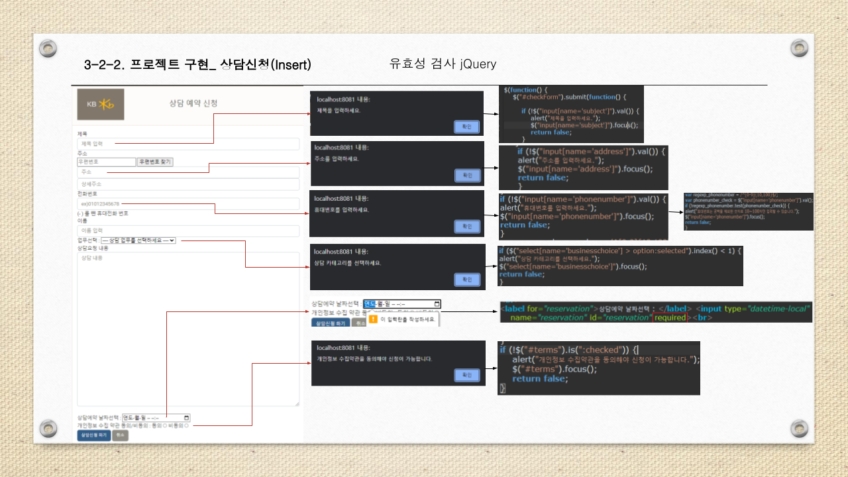Click 확인 in the 휴대번호를 입력하세요 dialog
The image size is (848, 477).
[x=467, y=225]
